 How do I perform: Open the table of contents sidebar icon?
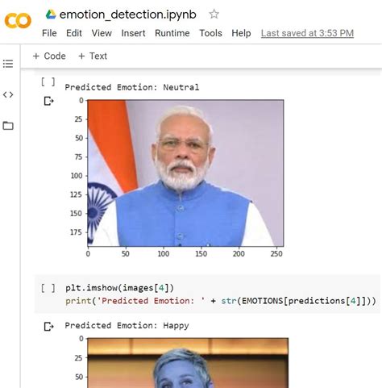point(8,64)
